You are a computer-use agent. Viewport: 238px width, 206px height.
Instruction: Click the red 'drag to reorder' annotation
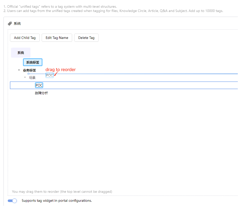(x=61, y=69)
